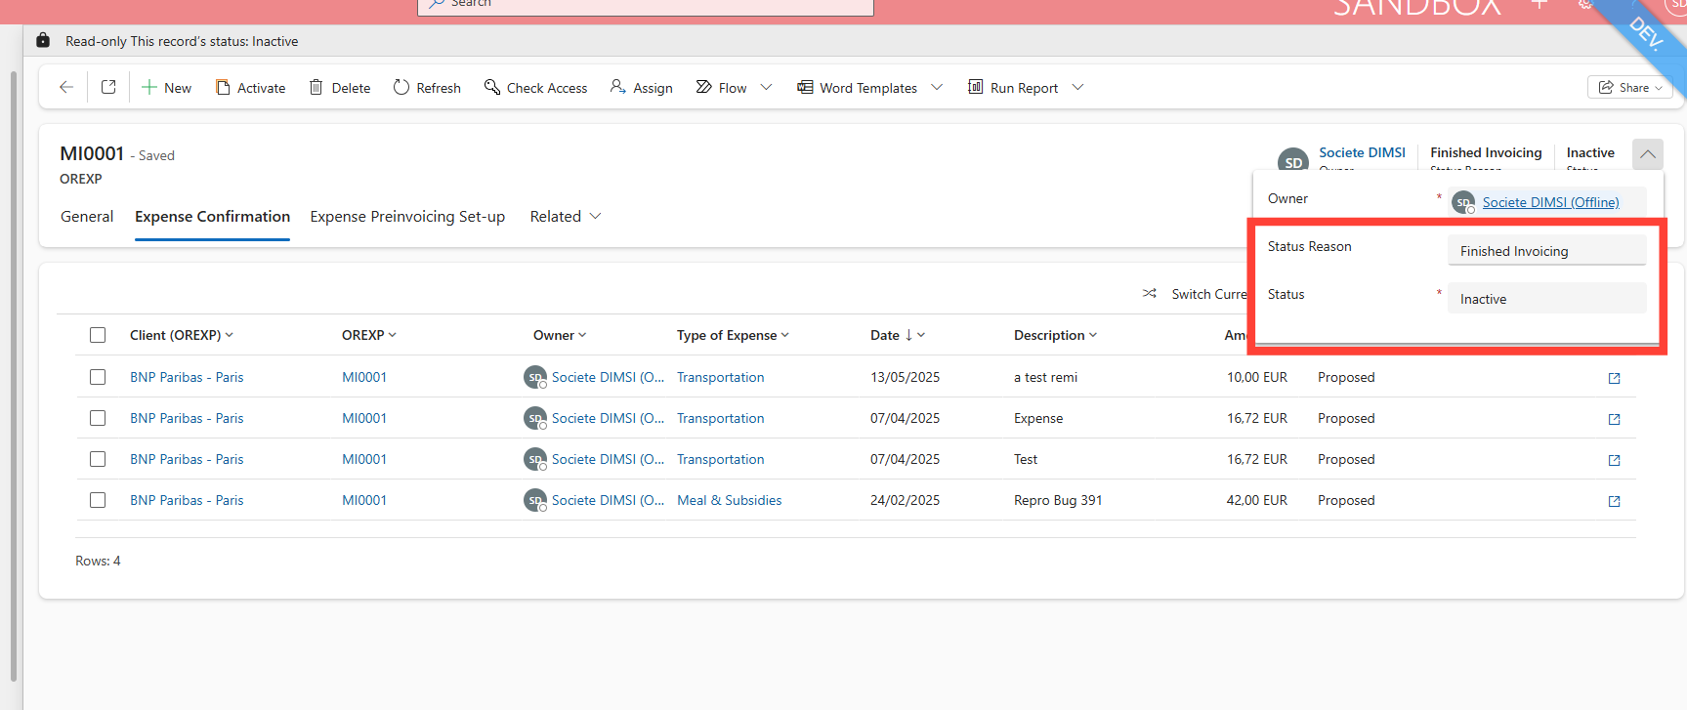Open the 13/05/2025 row popout icon
The width and height of the screenshot is (1687, 710).
(1614, 378)
